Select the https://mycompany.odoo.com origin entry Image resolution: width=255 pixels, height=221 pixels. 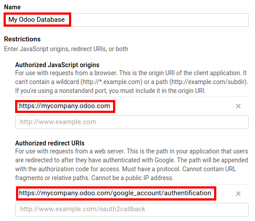tap(65, 106)
